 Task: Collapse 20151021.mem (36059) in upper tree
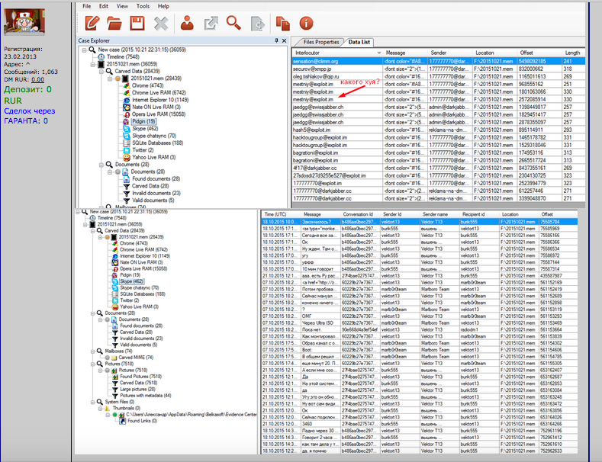tap(93, 64)
